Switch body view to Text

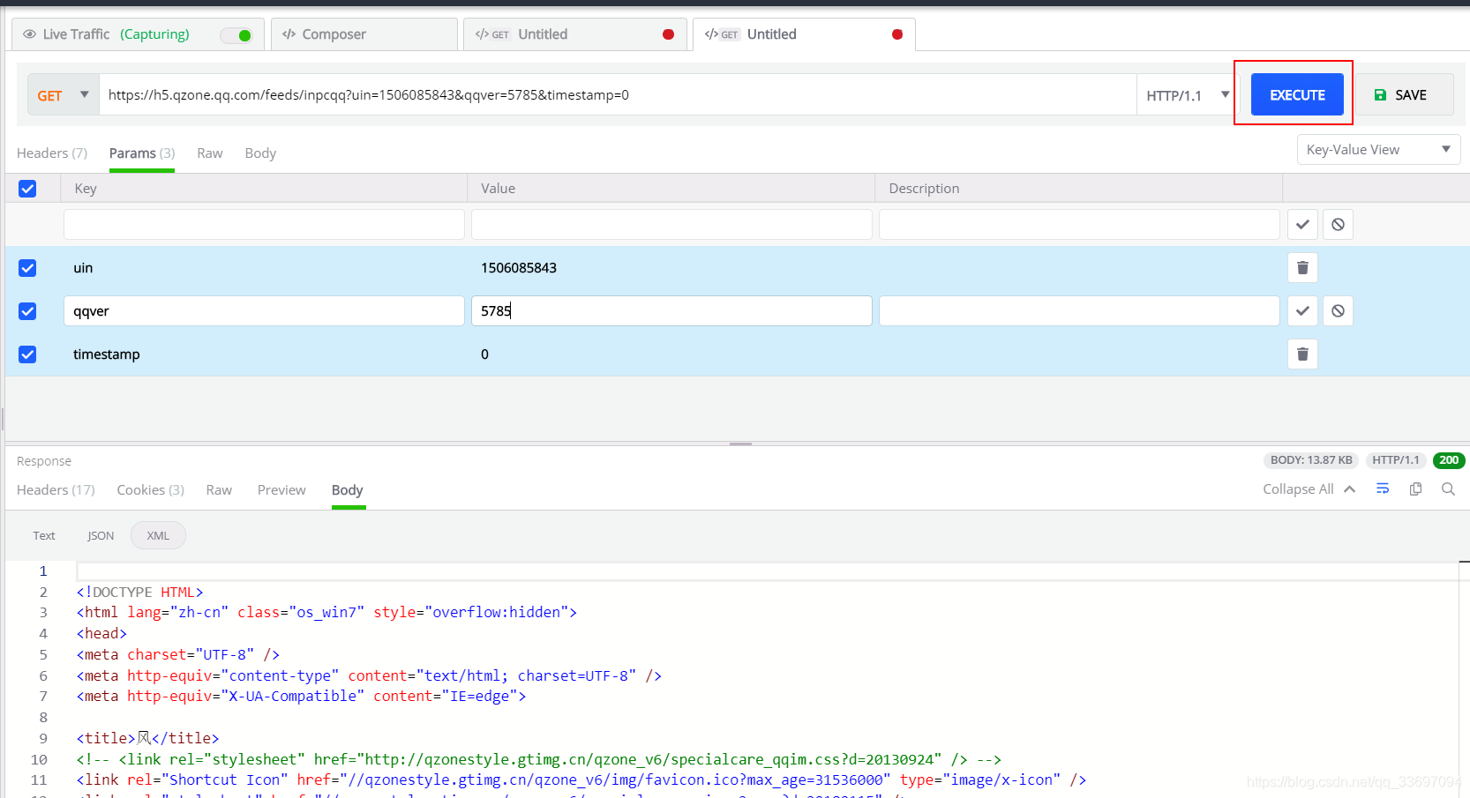pos(44,535)
